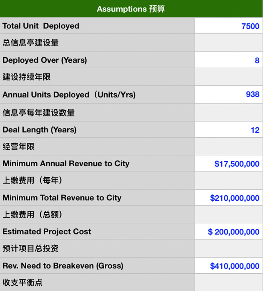Click the '信息亭每年建设数量' label

click(x=39, y=113)
